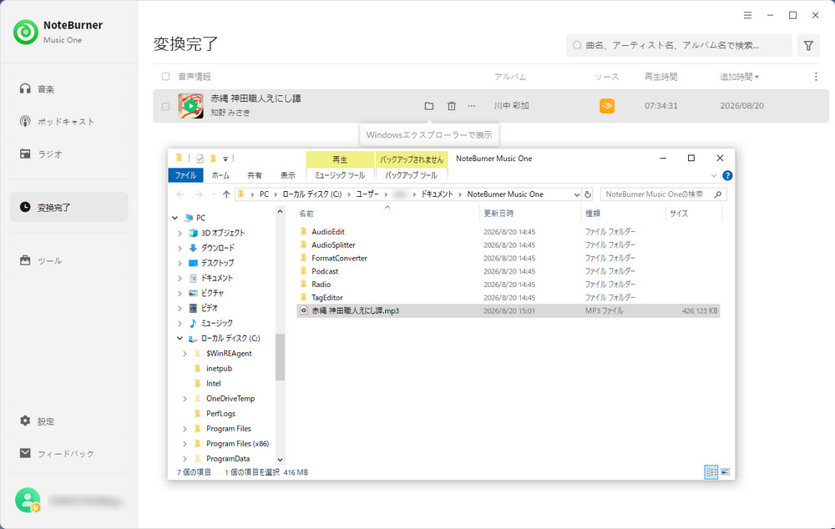The width and height of the screenshot is (835, 529).
Task: Click Explorer's help question mark icon
Action: [727, 175]
